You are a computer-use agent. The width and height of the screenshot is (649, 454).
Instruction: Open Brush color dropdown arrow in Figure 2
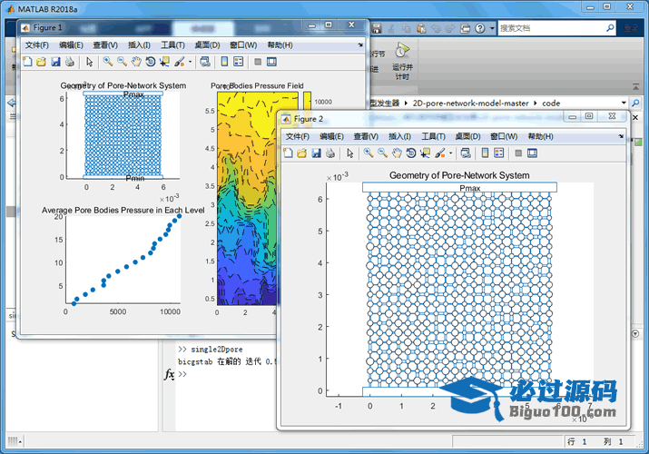(x=451, y=153)
